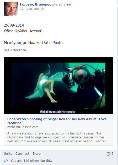The image size is (118, 165).
Task: Open the underwater photo shoot preview image
Action: pyautogui.click(x=58, y=86)
